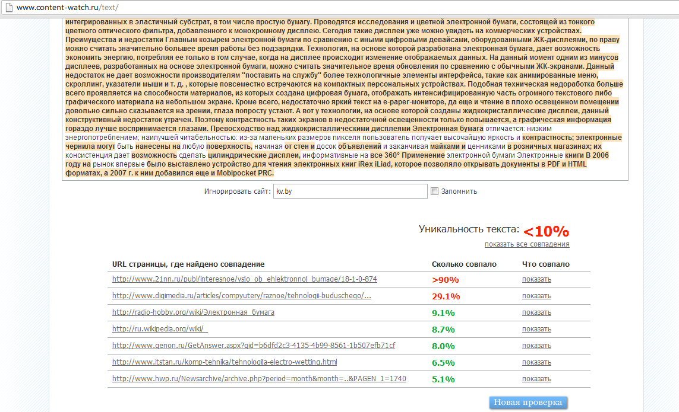The width and height of the screenshot is (679, 412).
Task: Show matched text for the 29.1% result
Action: click(x=536, y=296)
